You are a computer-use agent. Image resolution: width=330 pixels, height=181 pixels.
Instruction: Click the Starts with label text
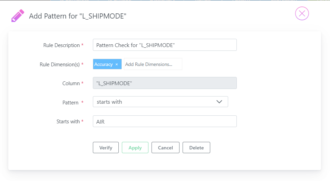[x=68, y=122]
